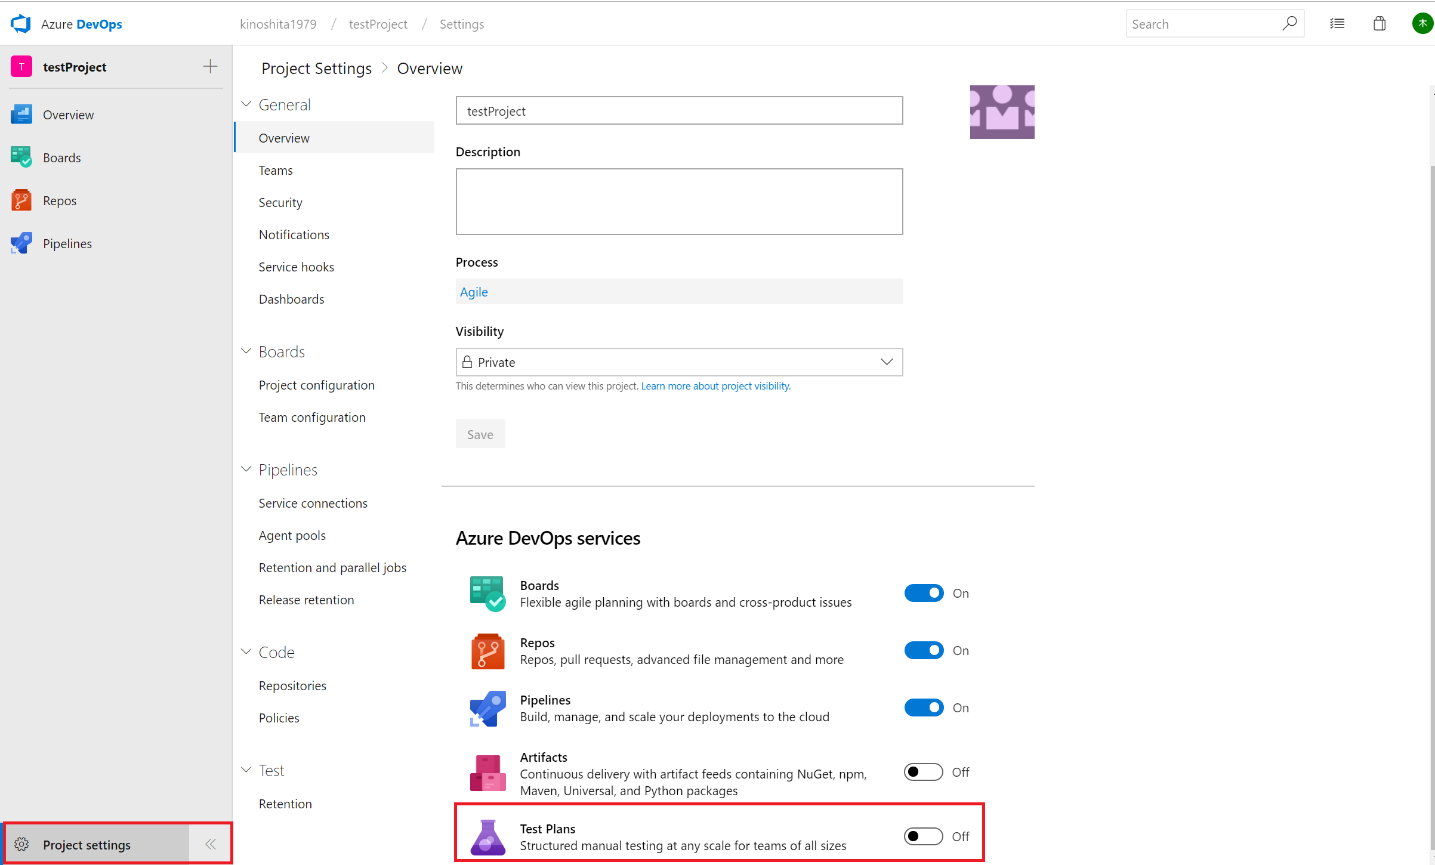
Task: Click kinoshita1979 in the breadcrumb
Action: [x=278, y=24]
